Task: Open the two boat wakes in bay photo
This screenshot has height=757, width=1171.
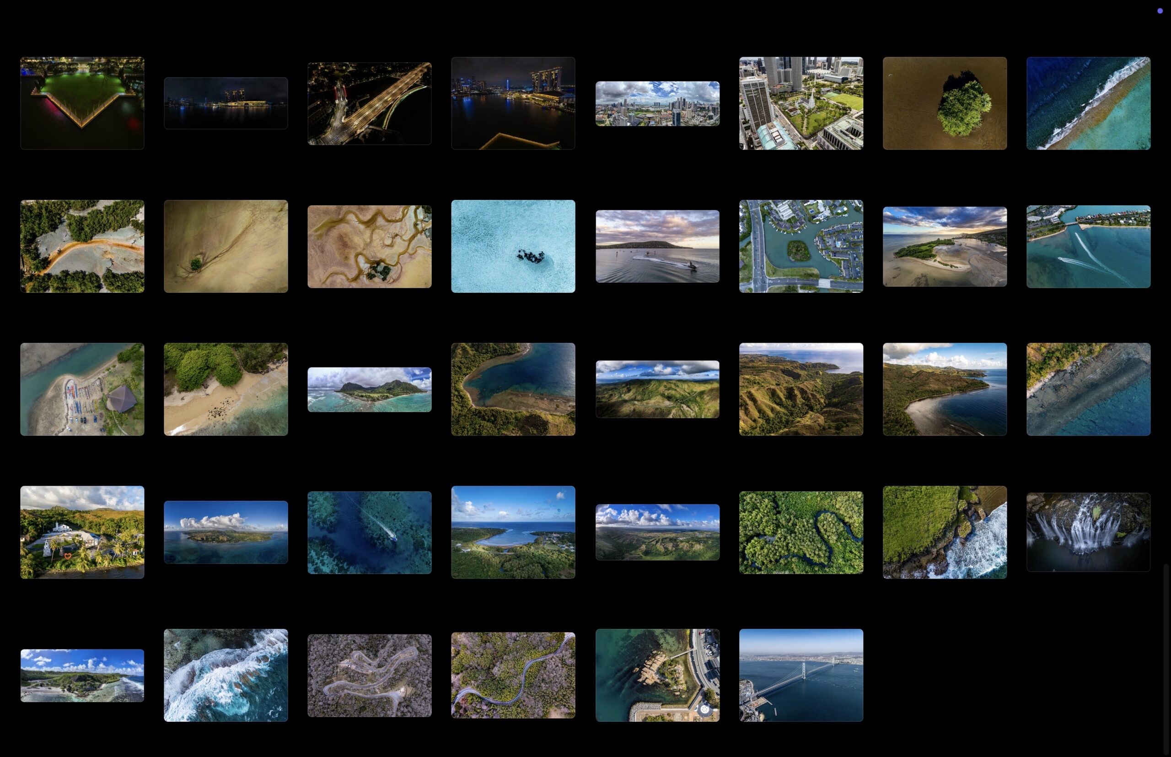Action: click(1088, 246)
